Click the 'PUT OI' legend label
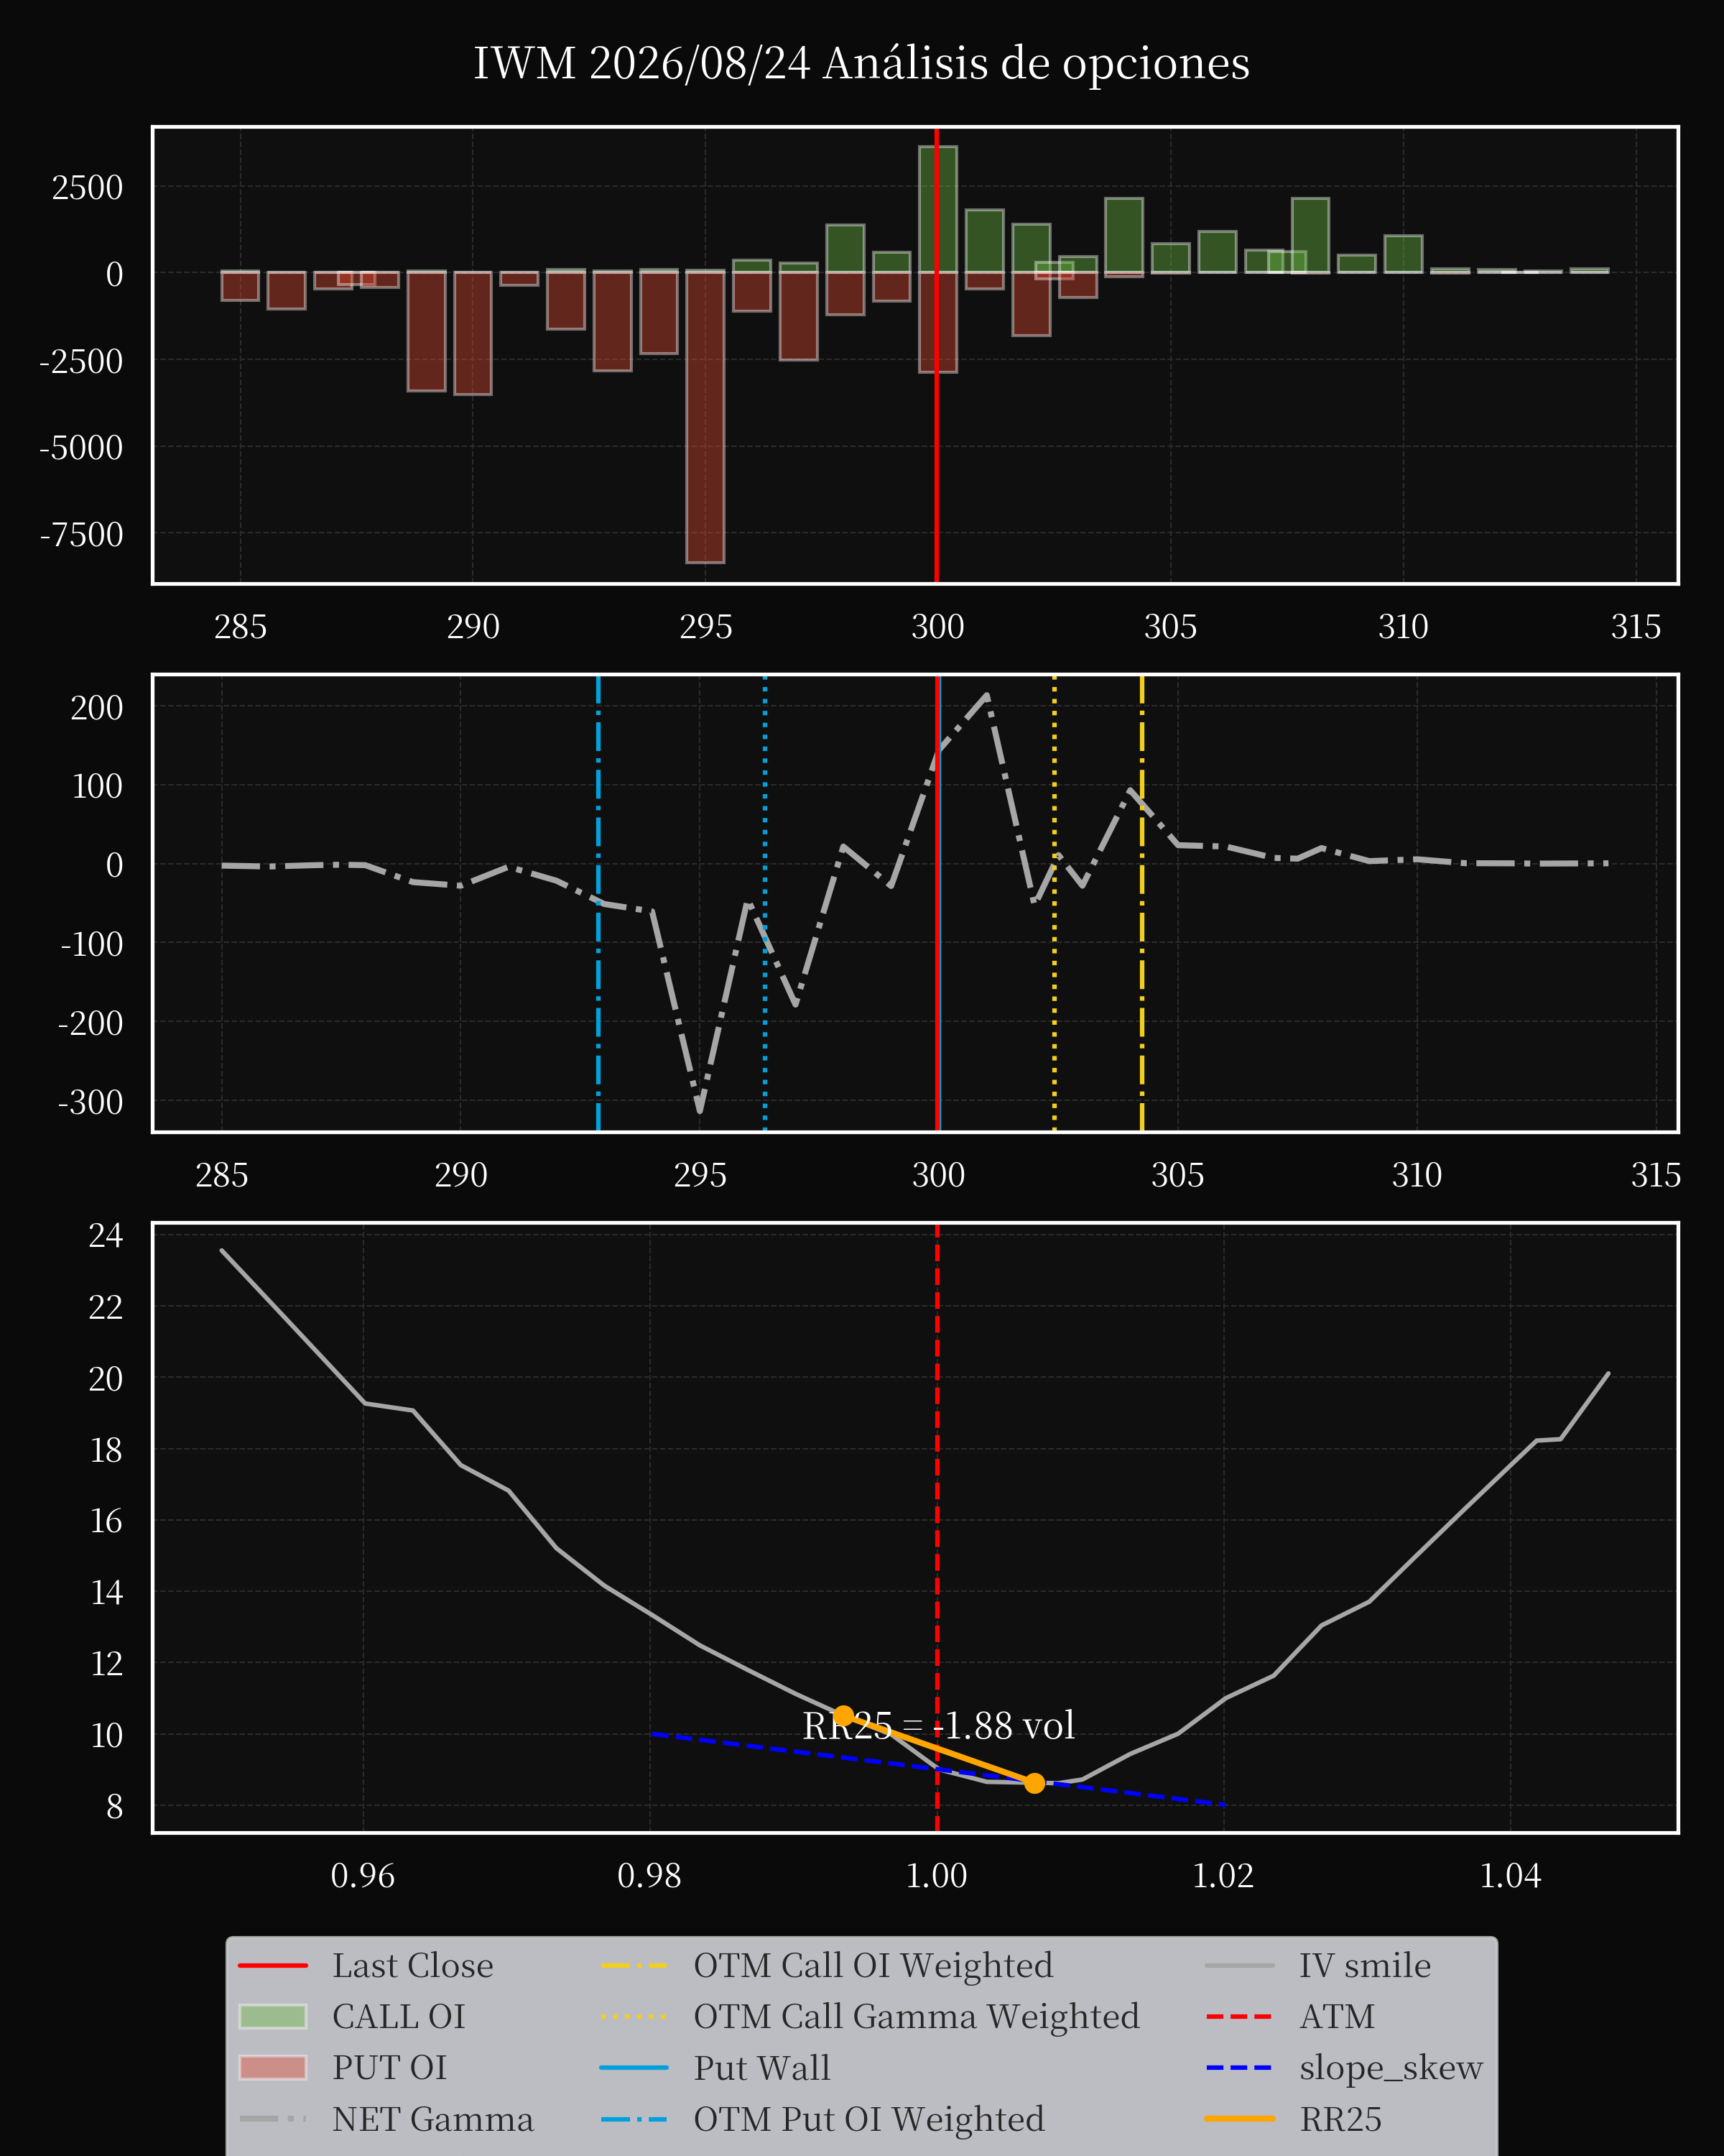 tap(390, 2067)
